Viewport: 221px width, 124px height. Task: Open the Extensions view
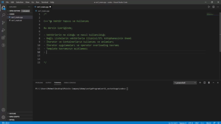pos(3,38)
